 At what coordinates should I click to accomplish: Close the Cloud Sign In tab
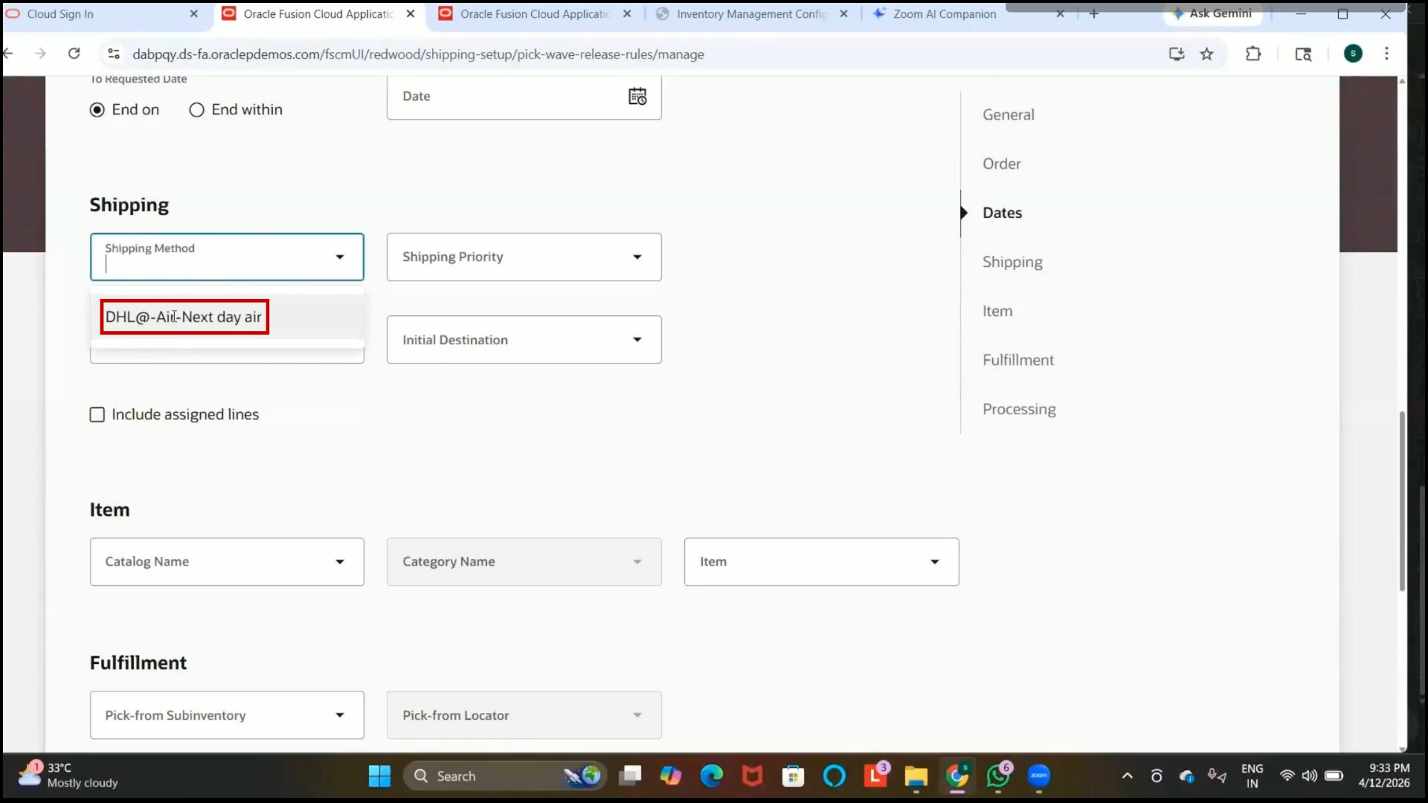click(x=194, y=13)
